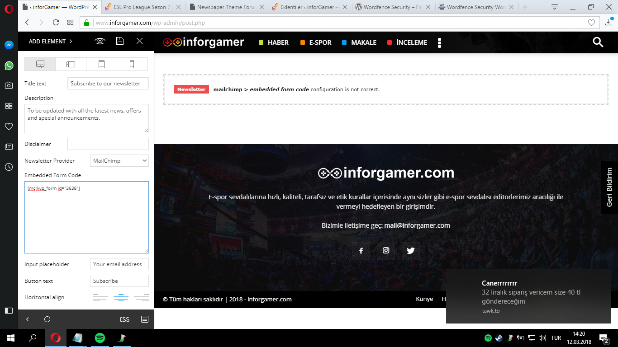Open the tab list menu in the tab bar
This screenshot has width=618, height=347.
[555, 7]
